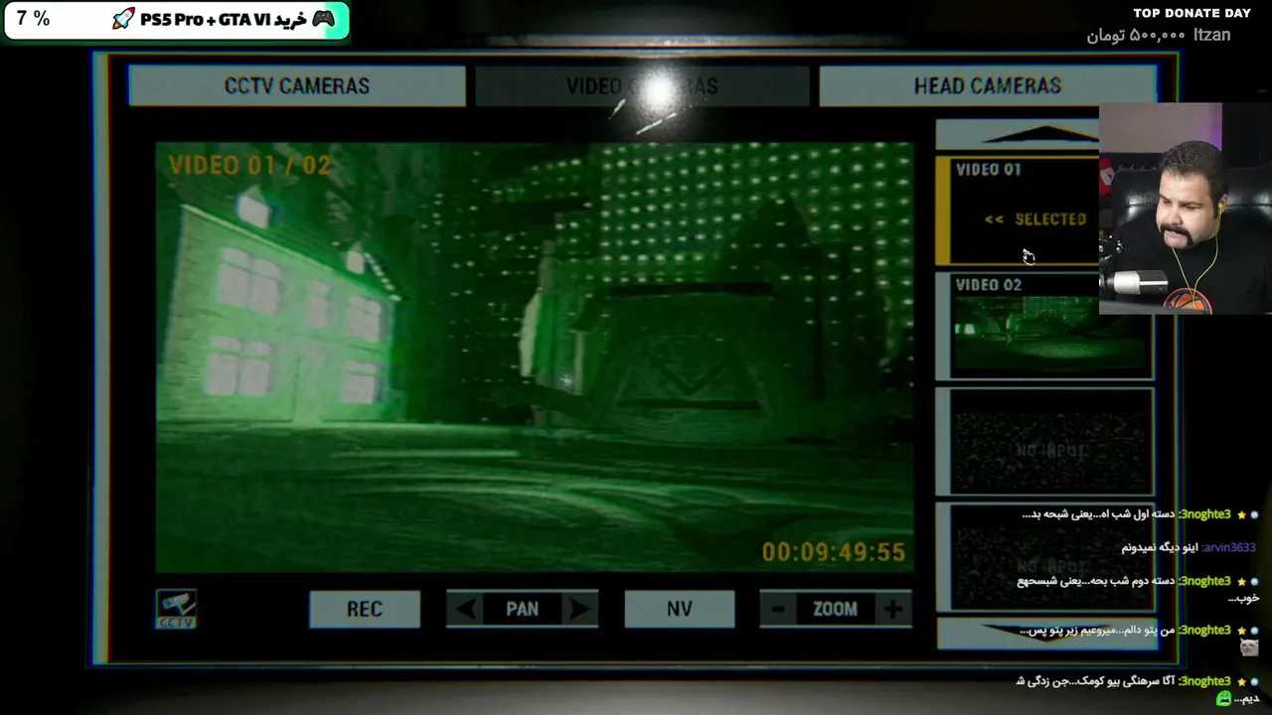Click the REC record button
This screenshot has width=1272, height=715.
tap(365, 610)
